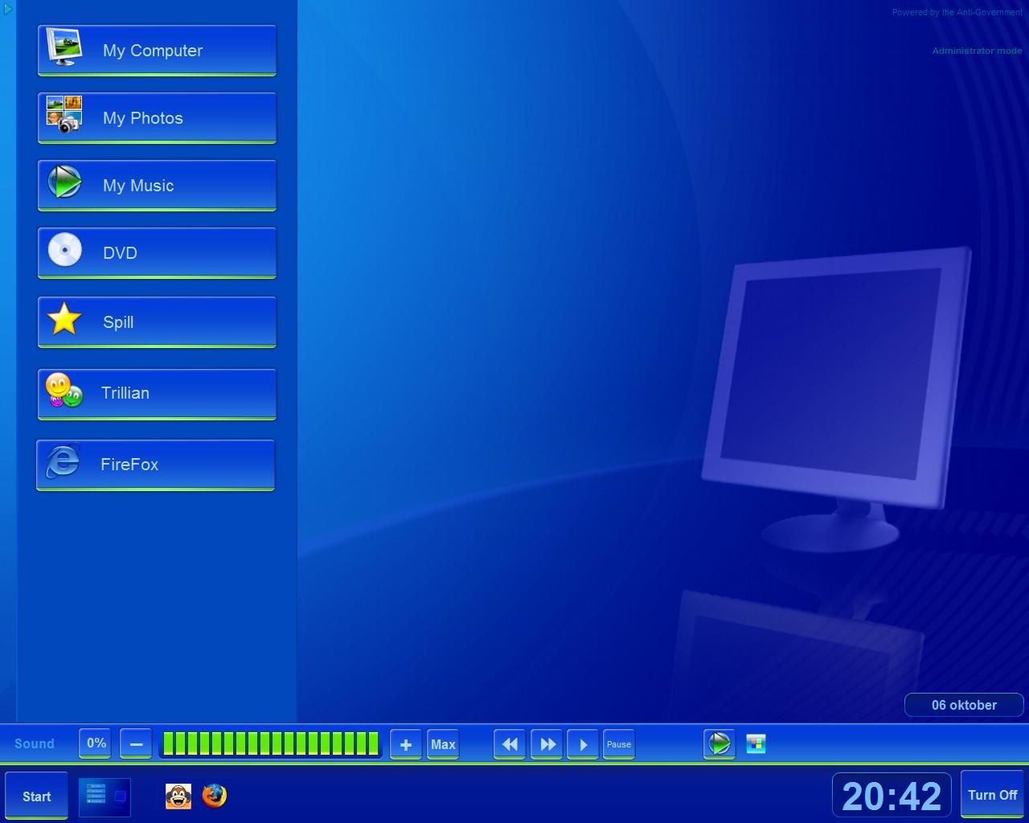This screenshot has width=1029, height=823.
Task: Open the DVD launcher button
Action: (x=157, y=253)
